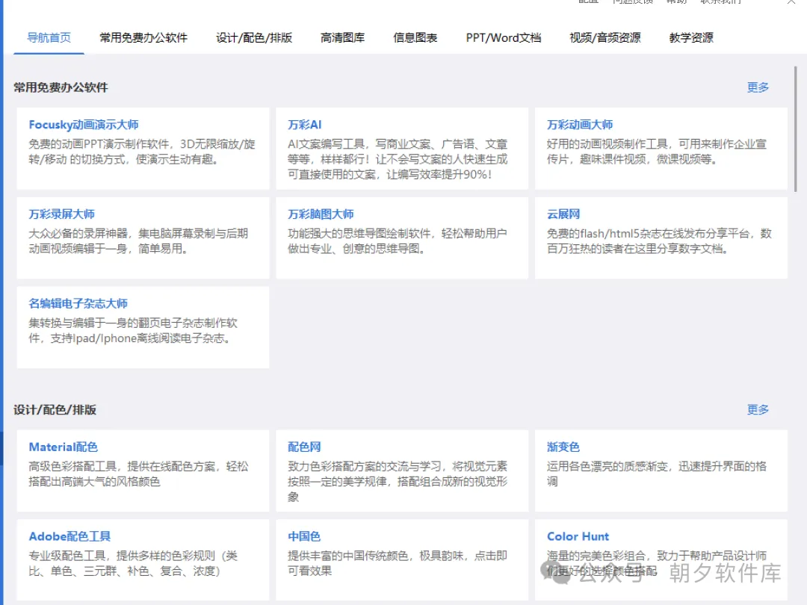This screenshot has height=605, width=807.
Task: Click 更多 next to 常用免费办公软件
Action: point(758,87)
